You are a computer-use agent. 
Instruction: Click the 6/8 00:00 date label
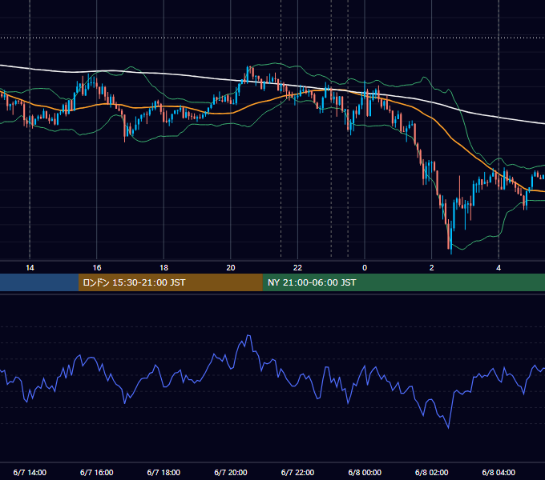click(365, 472)
